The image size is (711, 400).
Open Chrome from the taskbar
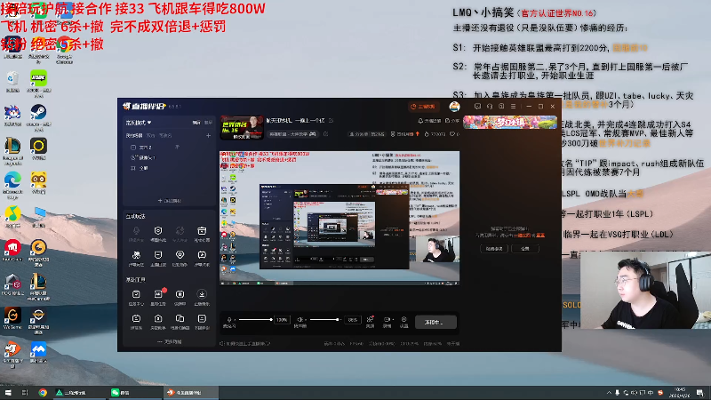[43, 393]
